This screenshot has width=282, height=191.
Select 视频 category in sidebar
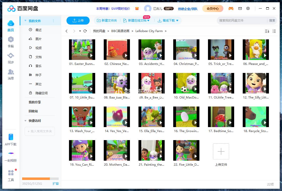[38, 48]
